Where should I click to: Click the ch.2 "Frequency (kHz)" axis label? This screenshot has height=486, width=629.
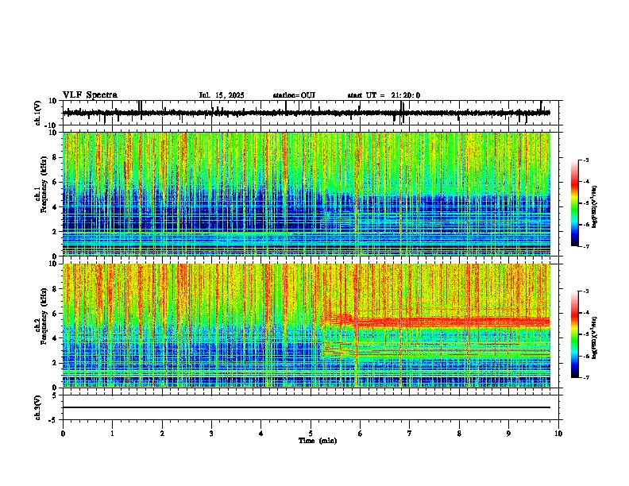coord(44,315)
